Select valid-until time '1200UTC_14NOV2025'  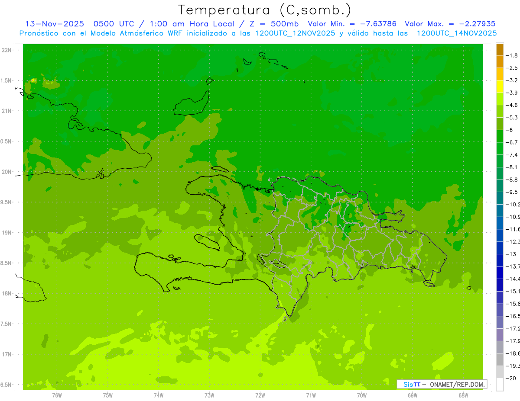[456, 33]
